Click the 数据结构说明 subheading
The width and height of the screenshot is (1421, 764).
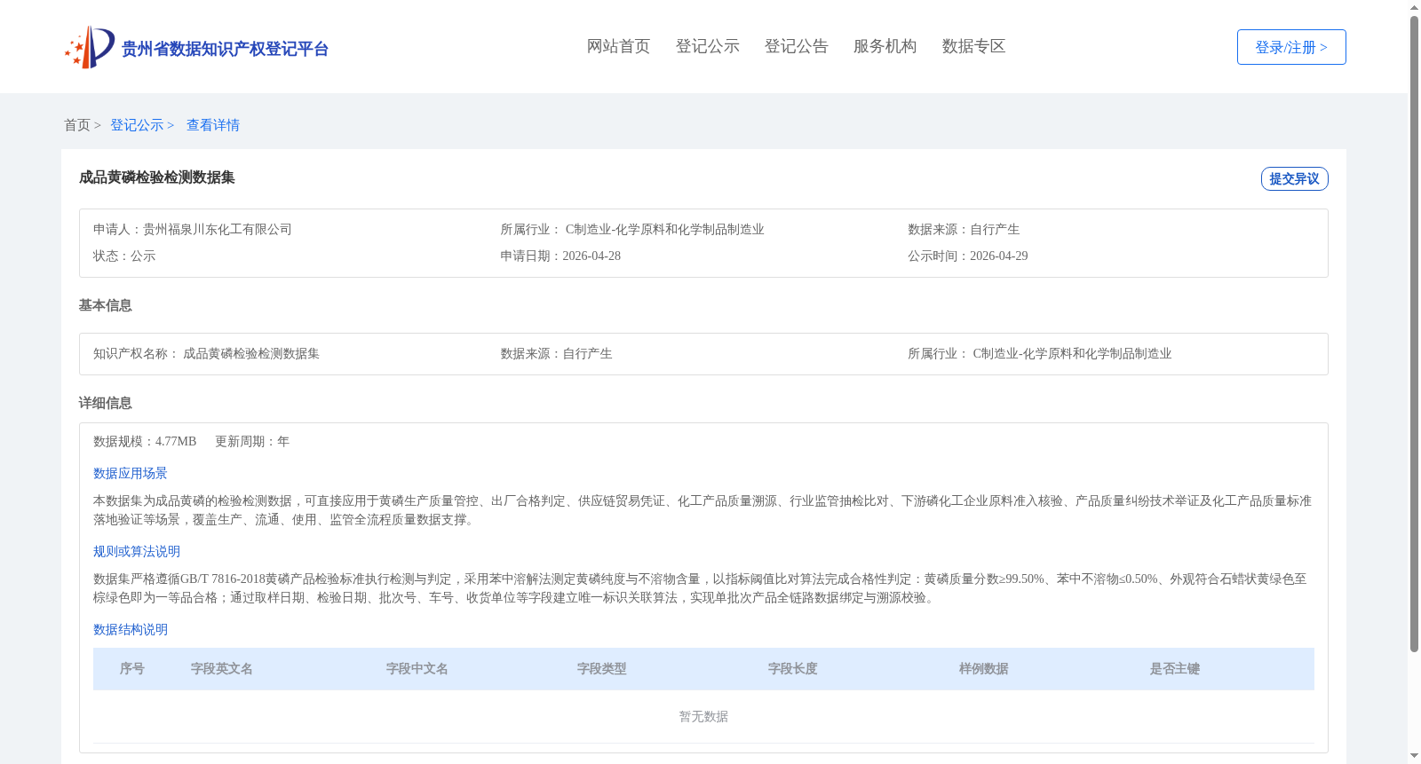tap(131, 629)
